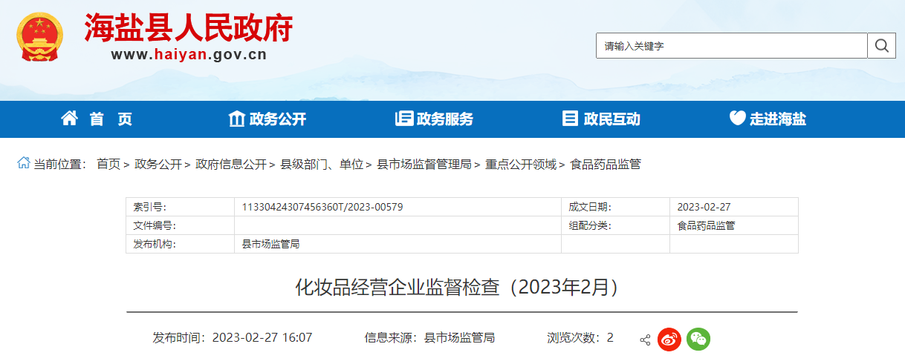Select index number 11330424307456360T/2023-00579

[322, 207]
